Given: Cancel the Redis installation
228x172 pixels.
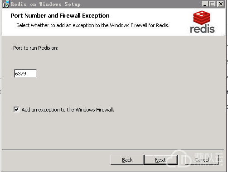Looking at the screenshot, I should coord(202,160).
